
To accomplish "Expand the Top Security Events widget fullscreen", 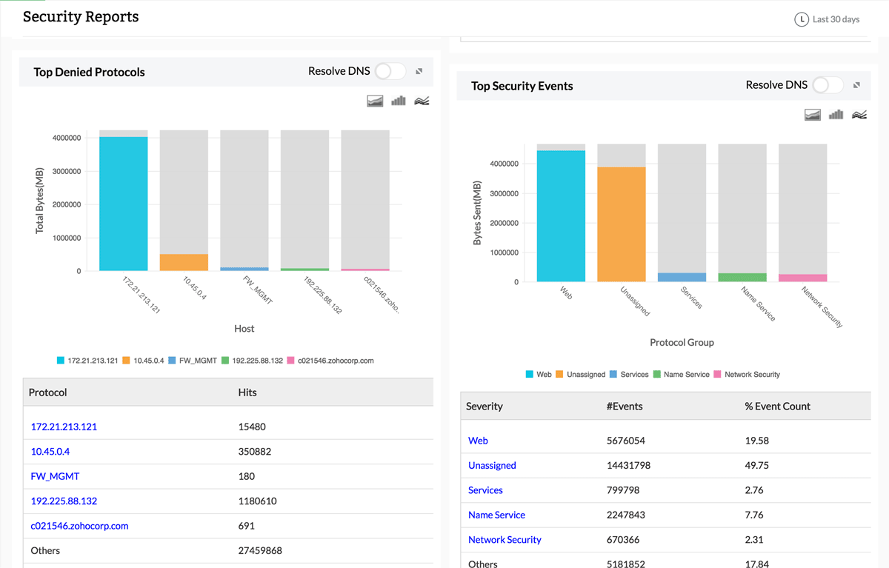I will pos(856,85).
